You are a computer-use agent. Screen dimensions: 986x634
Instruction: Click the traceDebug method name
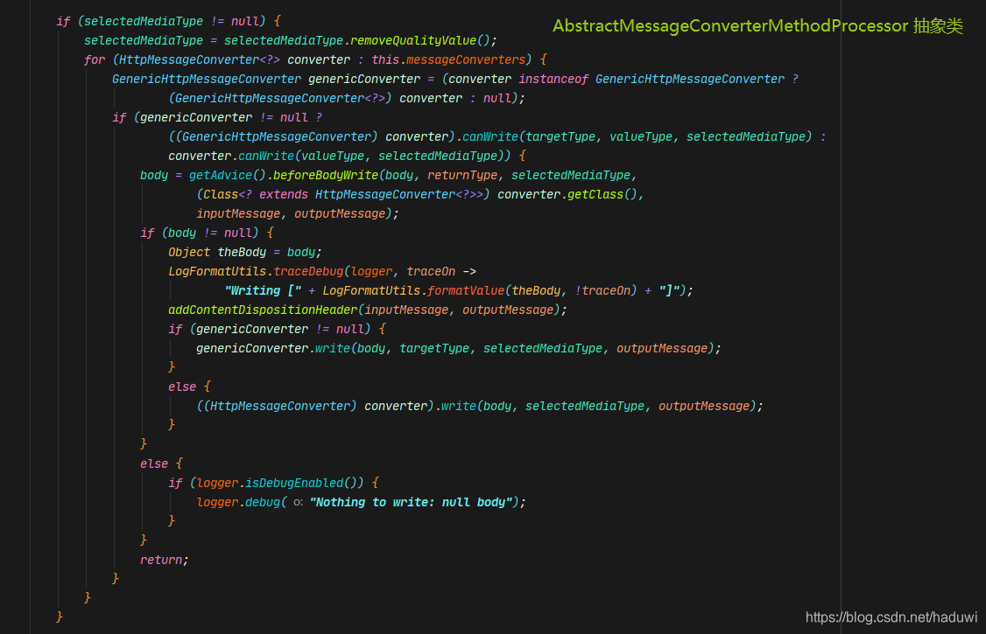[x=309, y=272]
